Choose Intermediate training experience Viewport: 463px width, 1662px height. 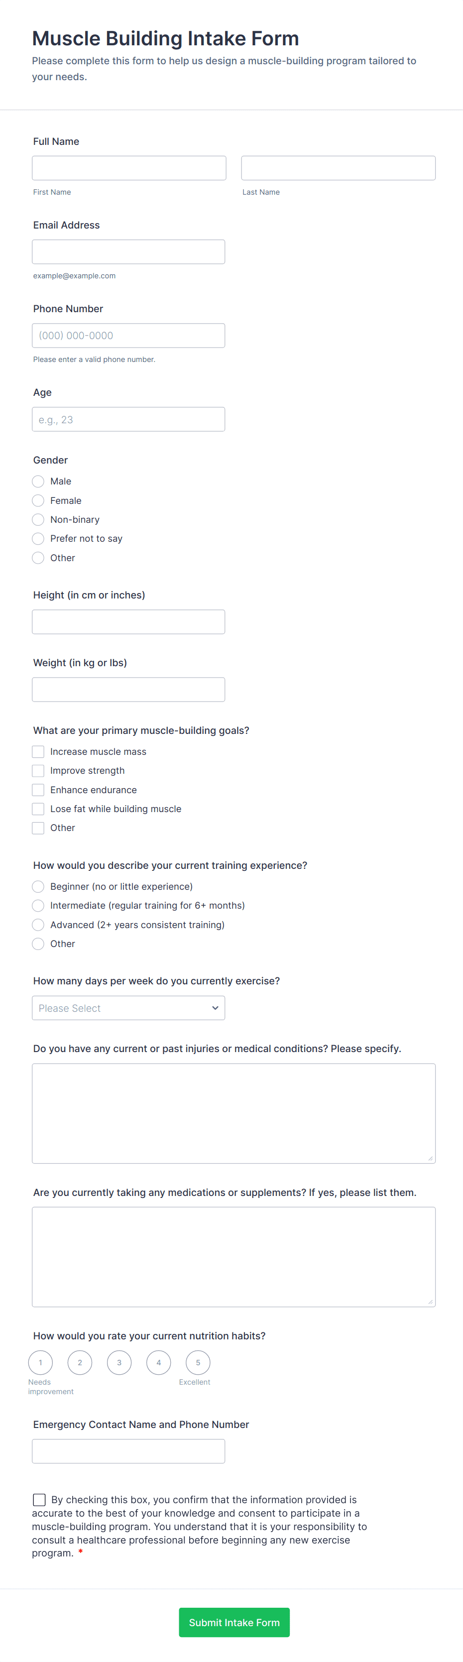tap(38, 905)
